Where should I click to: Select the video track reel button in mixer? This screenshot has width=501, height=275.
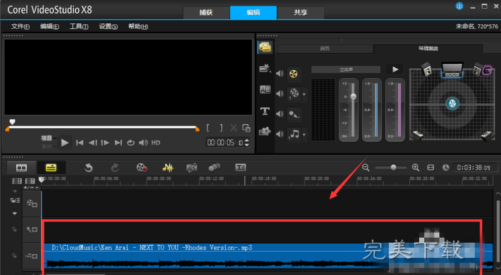293,73
